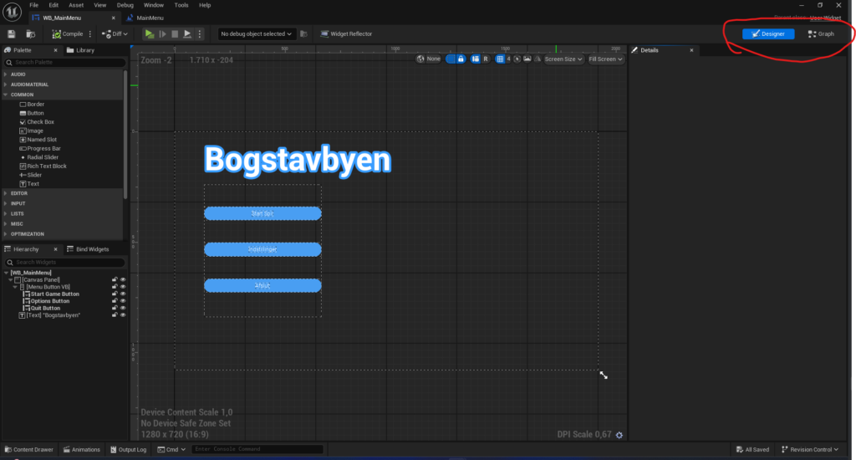
Task: Click the Browse to asset icon
Action: pyautogui.click(x=30, y=34)
